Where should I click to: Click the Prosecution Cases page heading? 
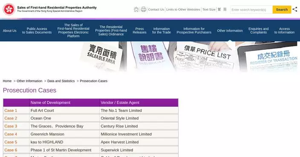point(29,90)
